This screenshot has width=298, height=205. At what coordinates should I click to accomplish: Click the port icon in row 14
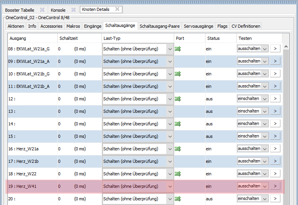coord(178,124)
